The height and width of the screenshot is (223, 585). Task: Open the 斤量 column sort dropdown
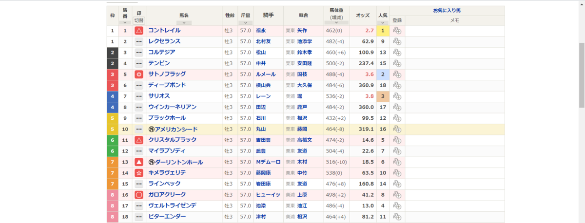[246, 22]
